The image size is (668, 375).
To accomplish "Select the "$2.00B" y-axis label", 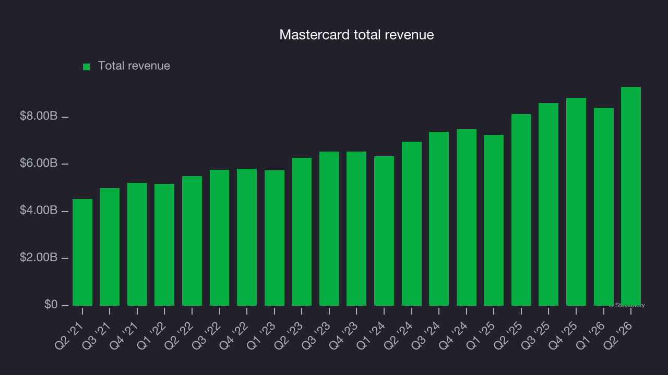I will point(39,258).
